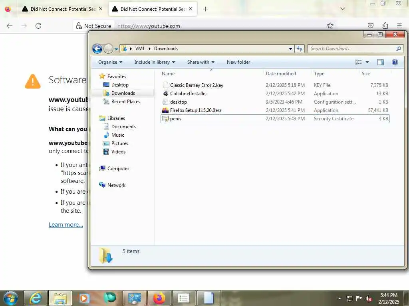
Task: Click the Firefox Setup installer icon
Action: (x=165, y=110)
